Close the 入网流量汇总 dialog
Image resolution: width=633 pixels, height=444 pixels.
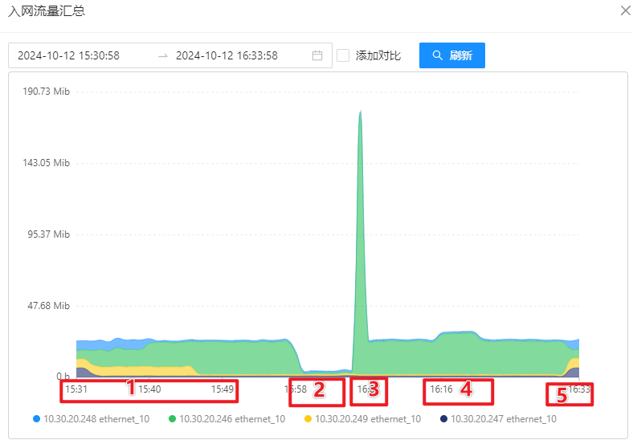tap(625, 10)
